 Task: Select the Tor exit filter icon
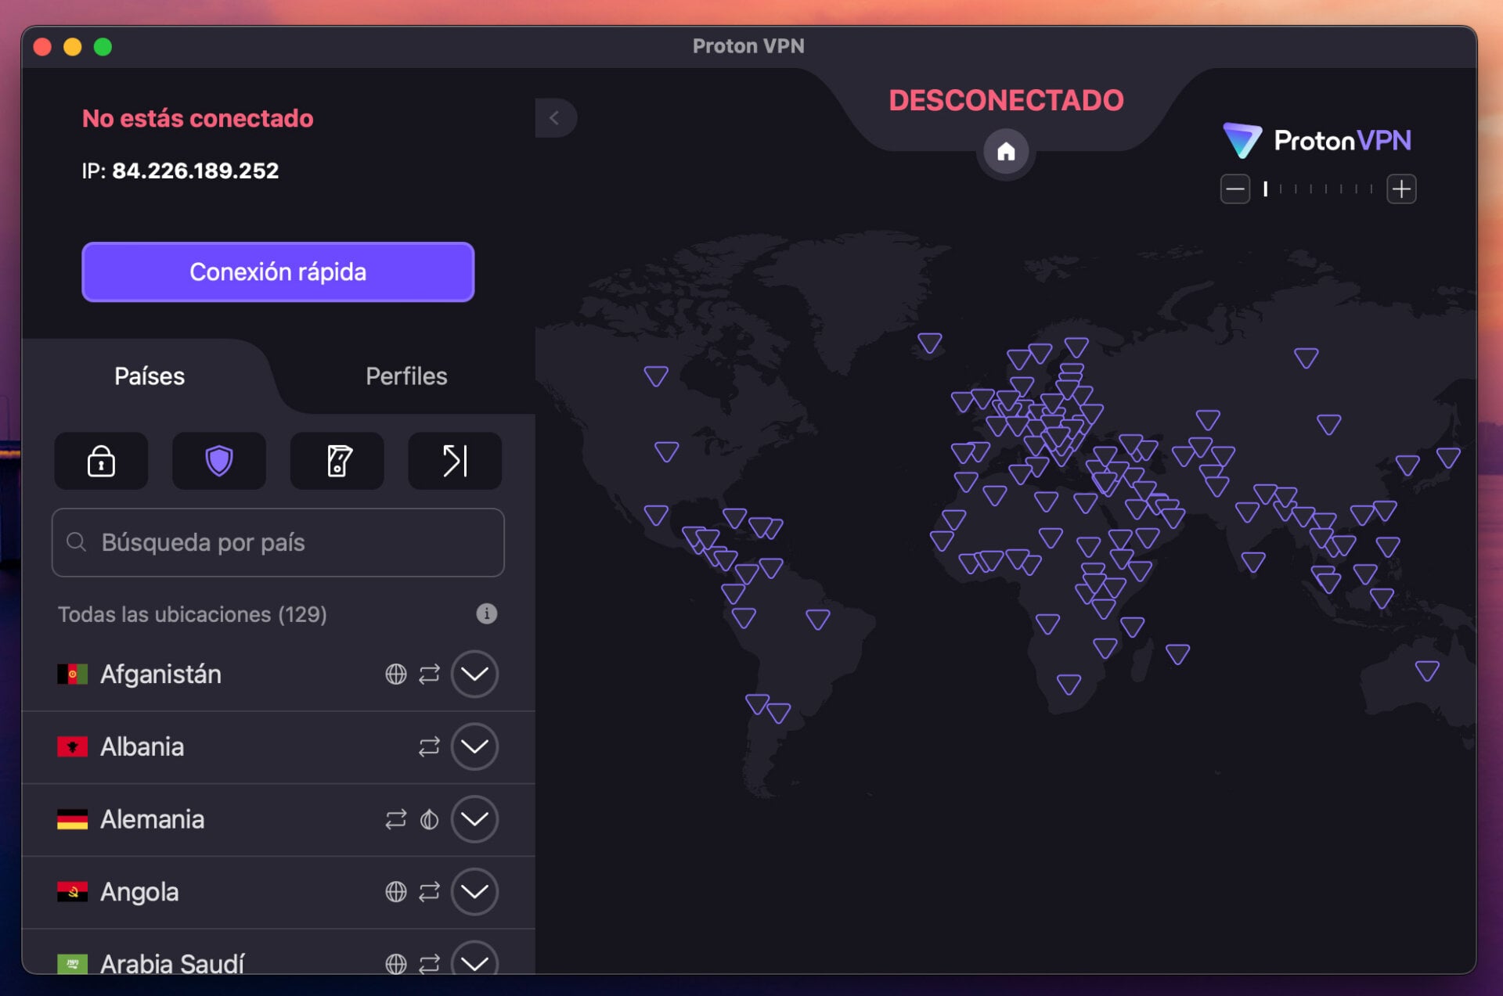pyautogui.click(x=454, y=461)
